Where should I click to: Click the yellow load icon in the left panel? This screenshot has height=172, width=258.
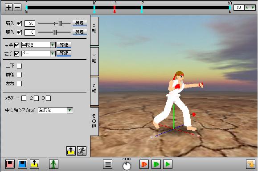(x=71, y=151)
